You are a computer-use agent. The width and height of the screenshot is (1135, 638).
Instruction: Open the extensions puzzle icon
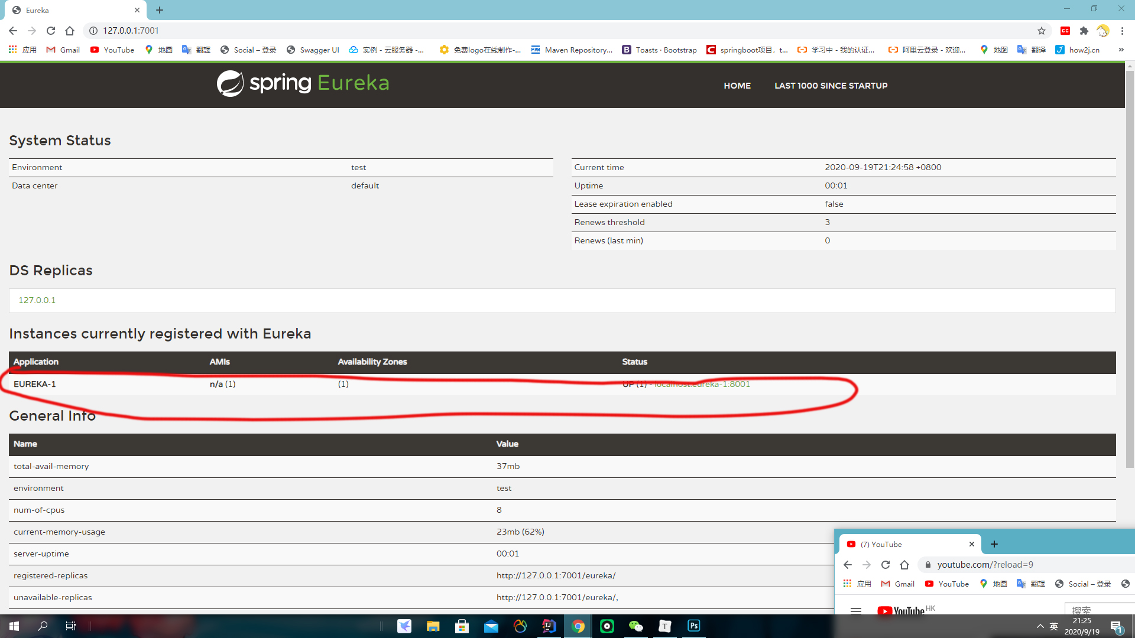pos(1084,31)
